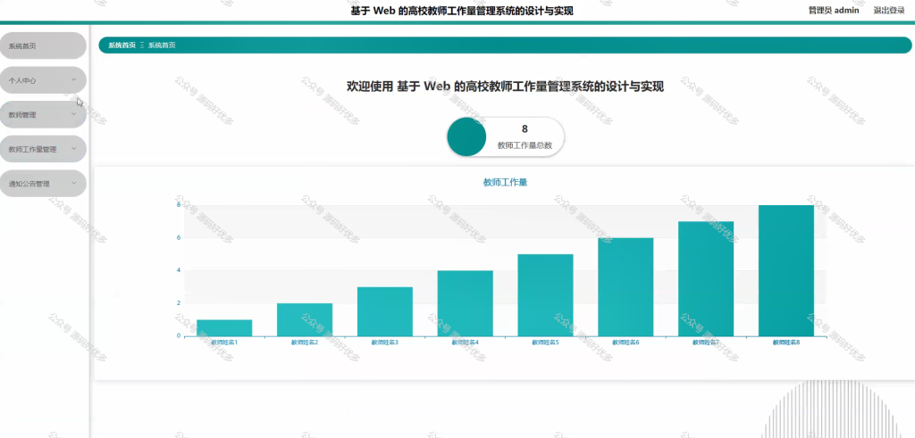This screenshot has height=438, width=915.
Task: Click the chevron next to 通知公告管理
Action: point(73,183)
